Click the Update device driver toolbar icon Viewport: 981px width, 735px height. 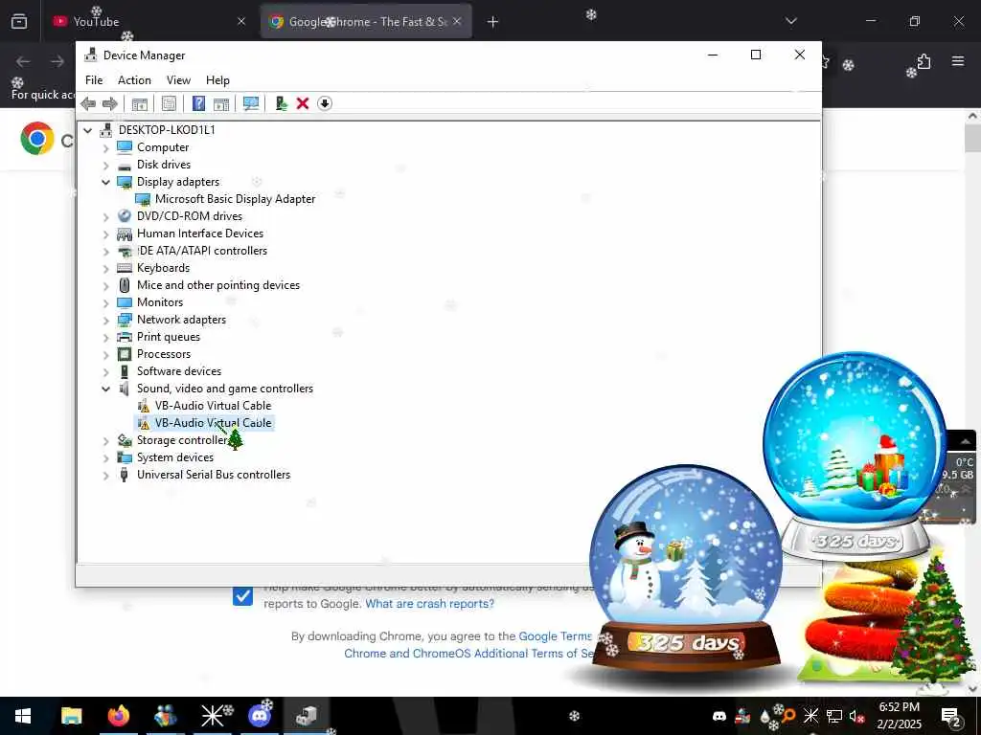pos(281,103)
